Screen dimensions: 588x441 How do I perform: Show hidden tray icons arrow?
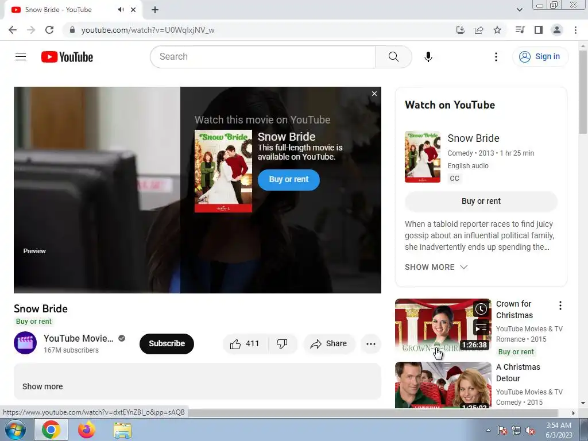488,430
